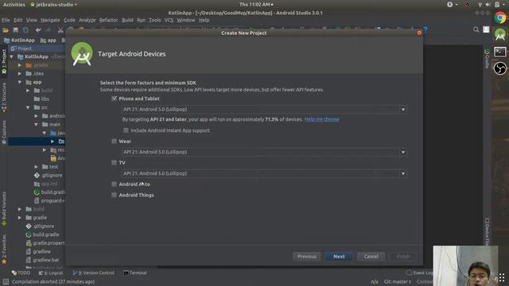The width and height of the screenshot is (509, 286).
Task: Check the TV form factor checkbox
Action: pos(114,162)
